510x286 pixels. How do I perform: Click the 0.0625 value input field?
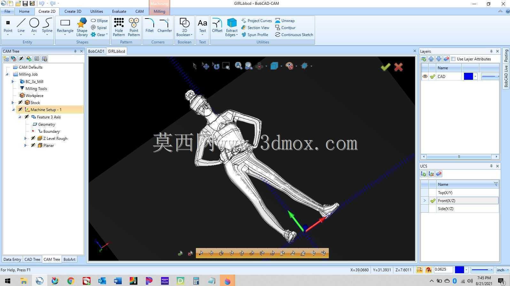pos(443,270)
